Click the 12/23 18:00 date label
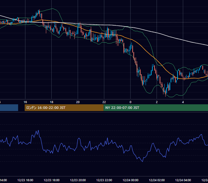This screenshot has height=183, width=208. point(52,180)
